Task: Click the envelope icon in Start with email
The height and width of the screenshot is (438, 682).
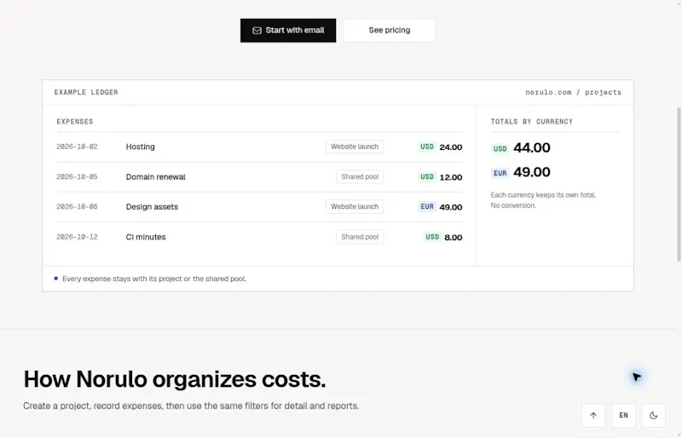Action: click(x=257, y=31)
